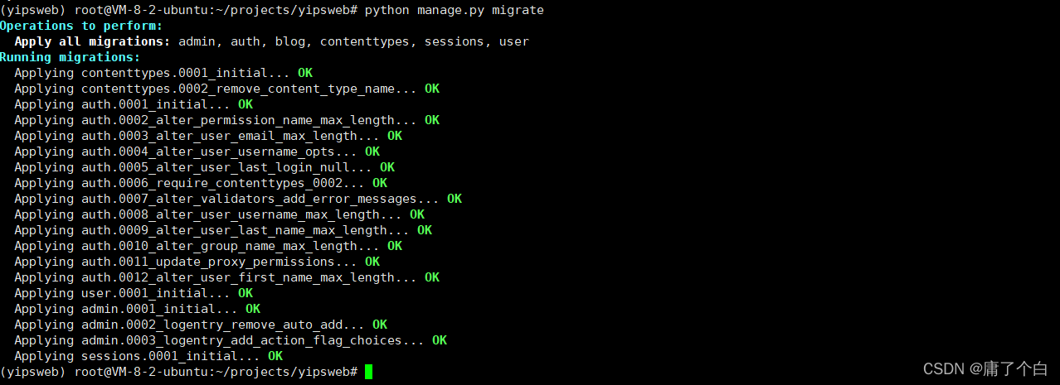This screenshot has width=1060, height=385.
Task: Click the auth.0005_alter_user_last_login_null line
Action: point(205,167)
